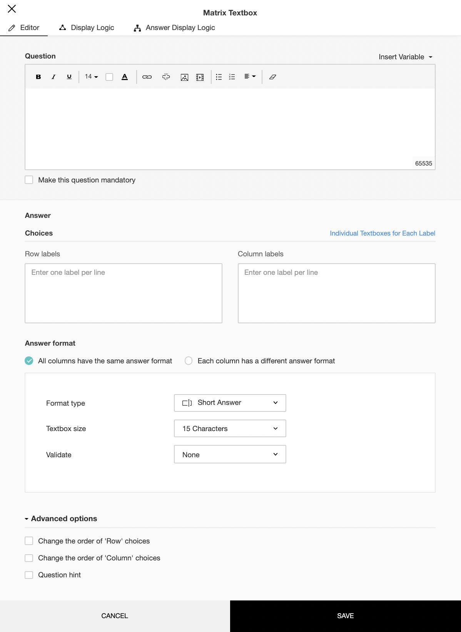The width and height of the screenshot is (461, 632).
Task: Clear formatting with the eraser icon
Action: point(272,77)
